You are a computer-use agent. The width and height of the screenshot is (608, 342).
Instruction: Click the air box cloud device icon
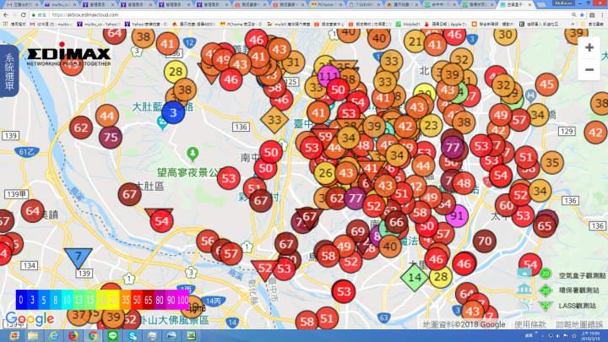(524, 274)
